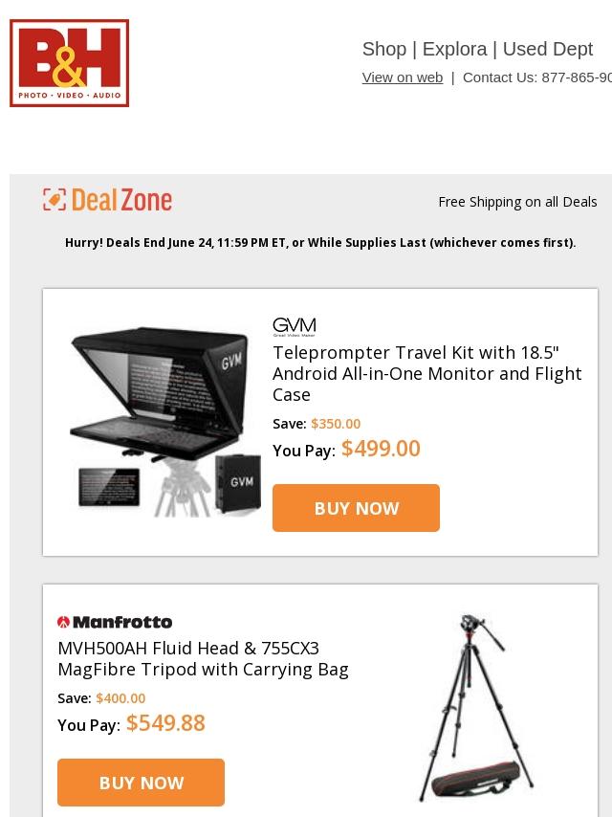612x817 pixels.
Task: Click the $350.00 savings amount
Action: pyautogui.click(x=336, y=424)
